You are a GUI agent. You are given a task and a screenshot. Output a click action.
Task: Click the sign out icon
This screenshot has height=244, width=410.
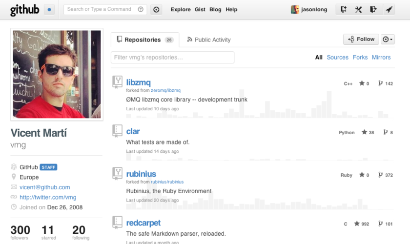373,9
